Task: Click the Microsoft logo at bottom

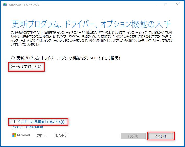Action: tap(21, 135)
